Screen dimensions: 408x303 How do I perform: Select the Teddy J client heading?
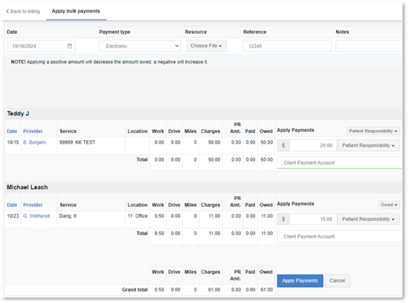tap(18, 114)
